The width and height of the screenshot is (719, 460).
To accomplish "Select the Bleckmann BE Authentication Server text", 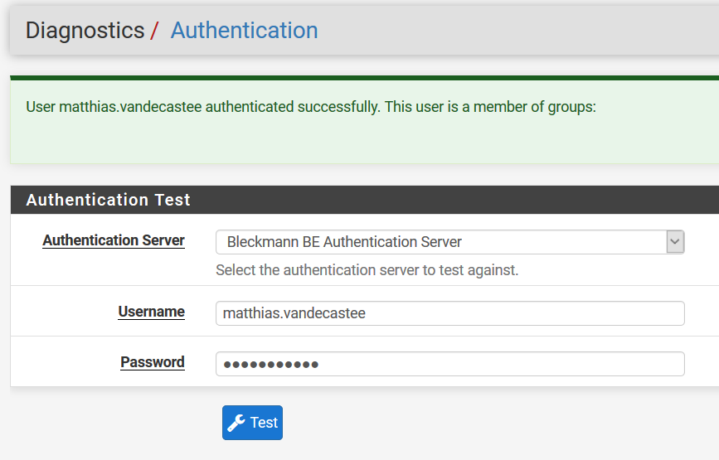I will 344,242.
